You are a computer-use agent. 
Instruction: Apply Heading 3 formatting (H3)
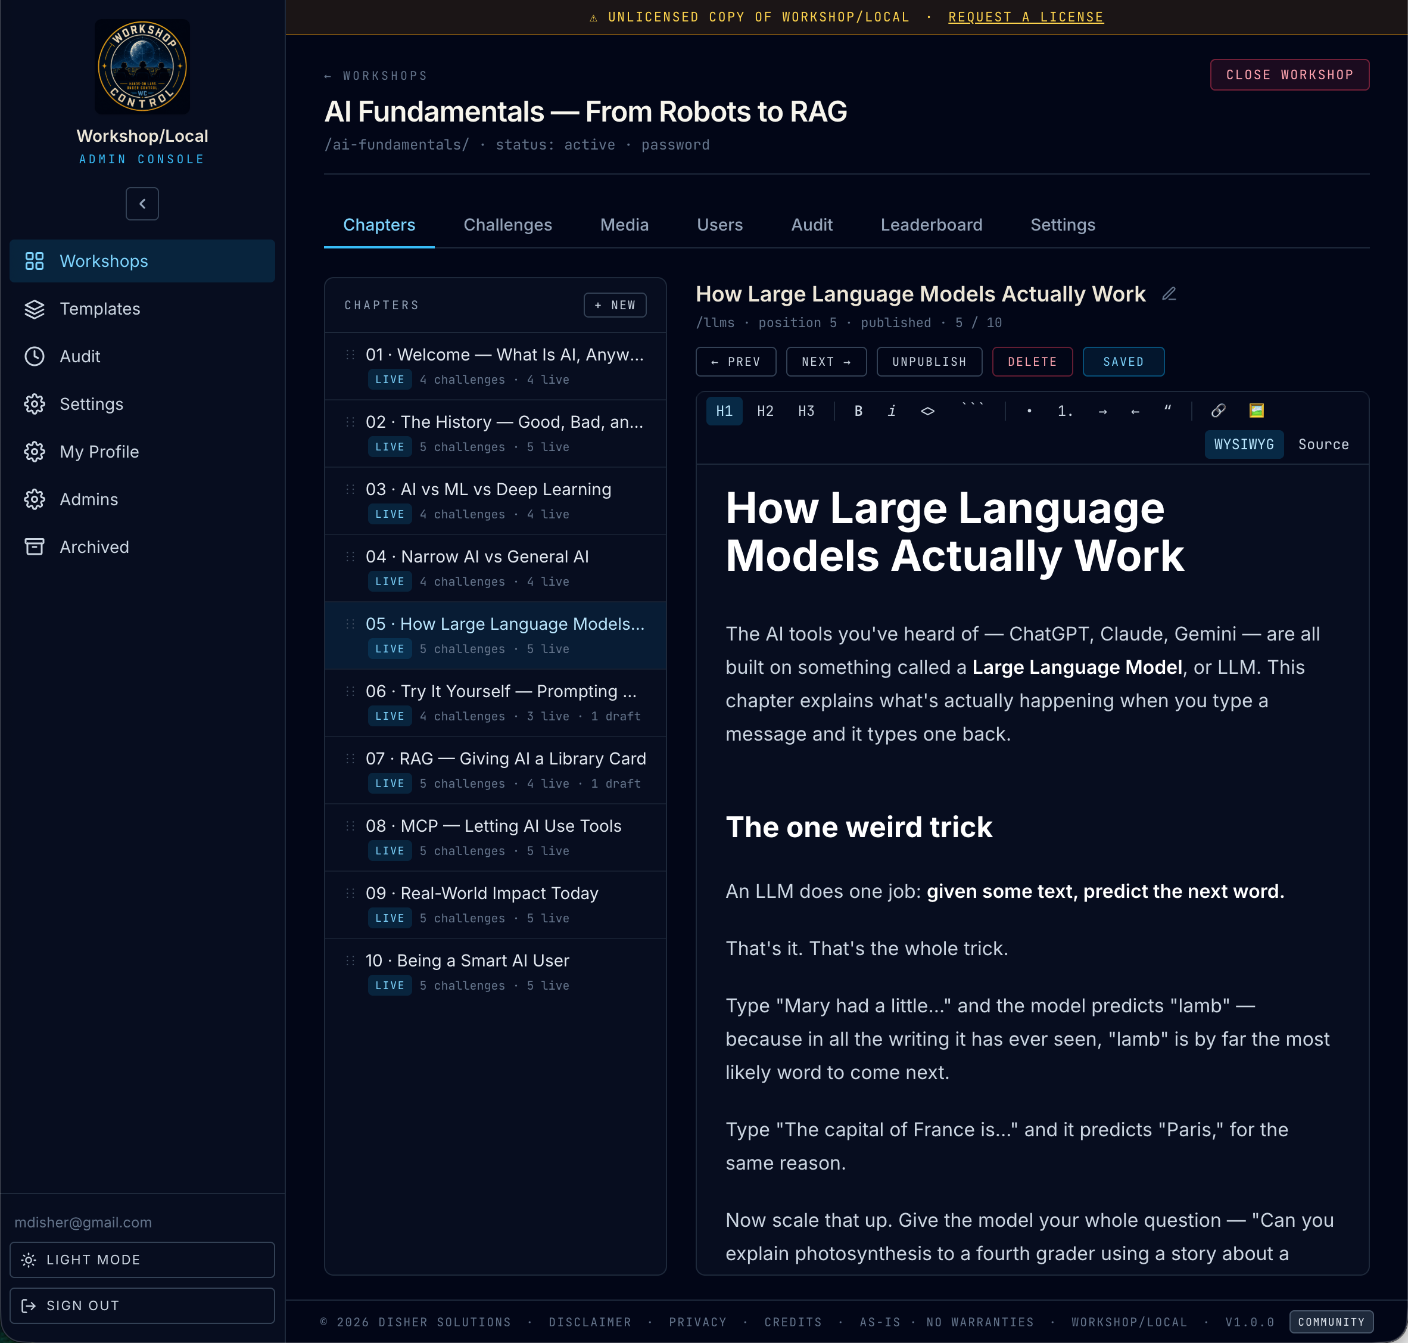(806, 411)
